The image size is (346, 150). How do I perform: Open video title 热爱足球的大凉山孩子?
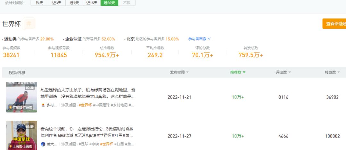coord(88,93)
